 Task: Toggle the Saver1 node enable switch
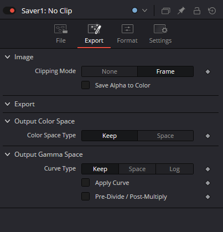[x=9, y=11]
